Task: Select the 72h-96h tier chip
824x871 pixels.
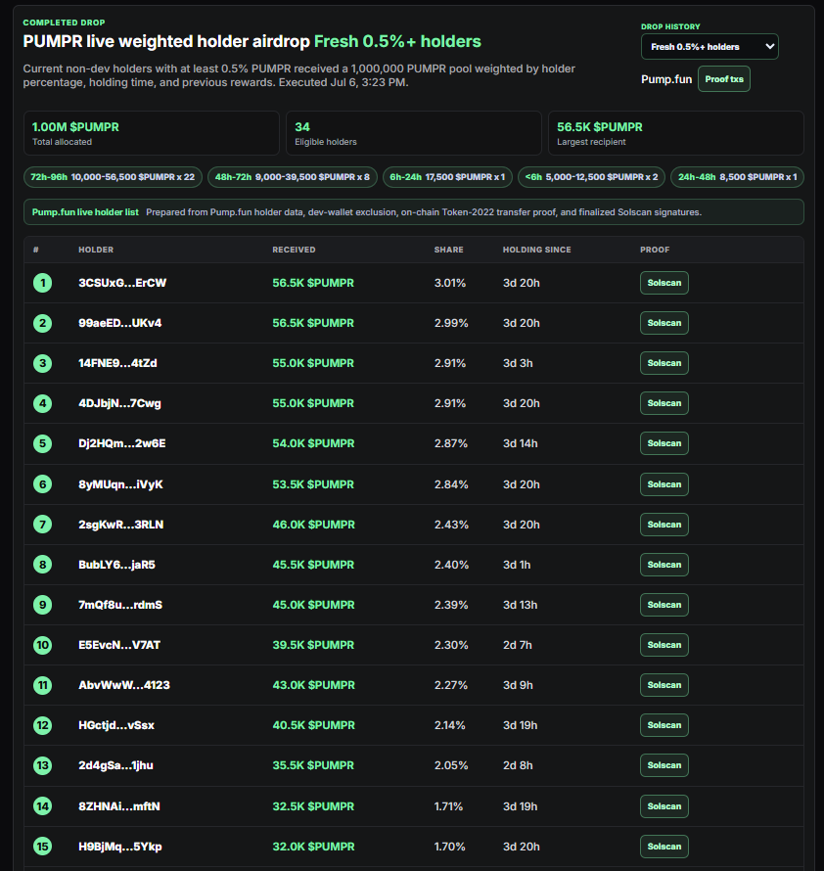Action: click(x=113, y=177)
